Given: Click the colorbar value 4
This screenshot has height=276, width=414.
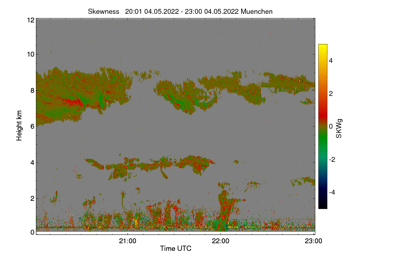Looking at the screenshot, I should 331,60.
